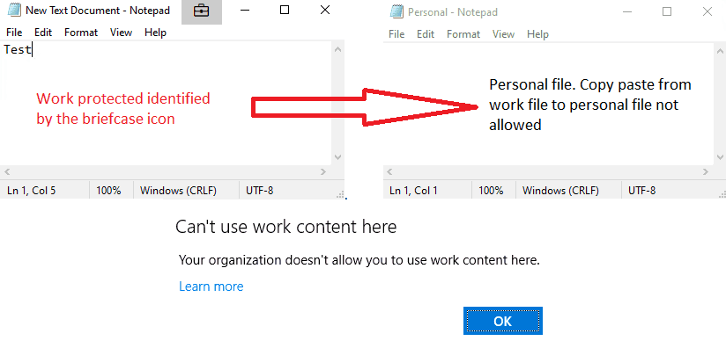Maximize the New Text Document window
The height and width of the screenshot is (341, 726).
285,10
